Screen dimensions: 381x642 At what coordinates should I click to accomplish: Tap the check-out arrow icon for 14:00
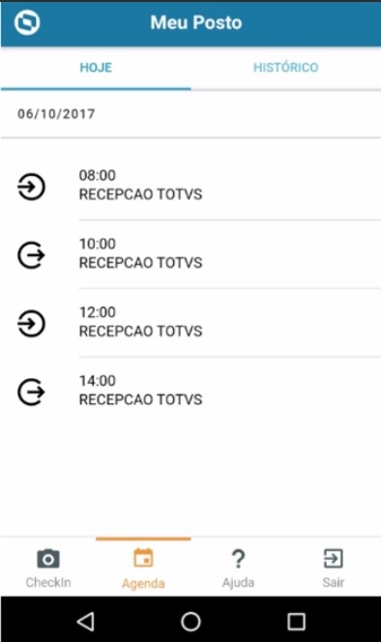coord(31,392)
